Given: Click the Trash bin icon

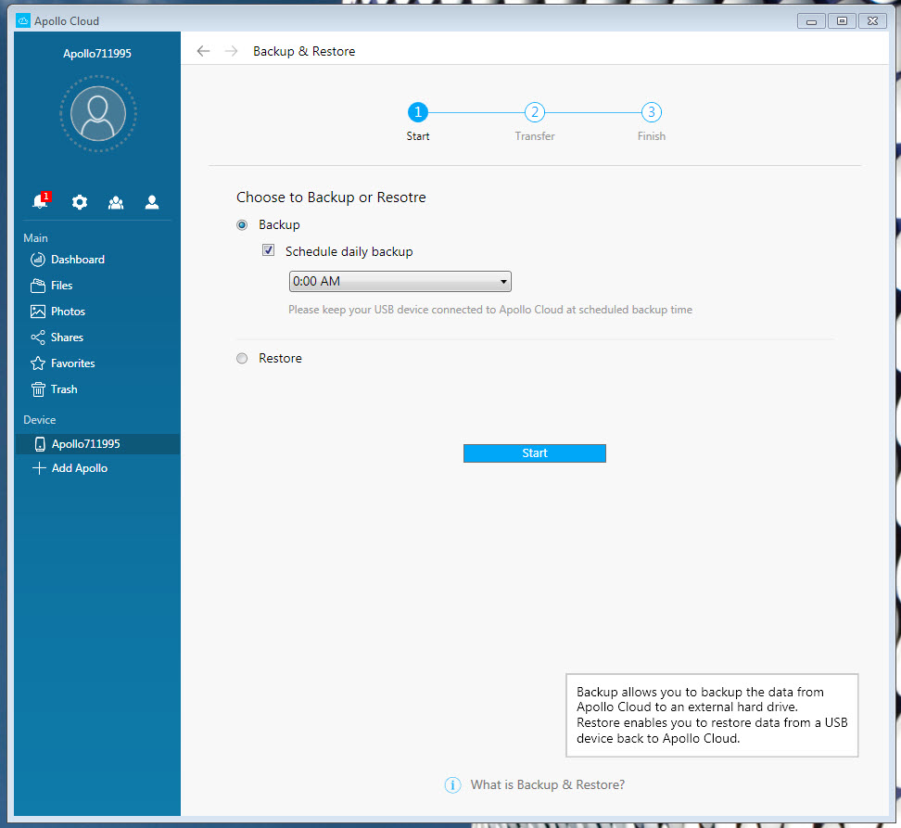Looking at the screenshot, I should 38,389.
